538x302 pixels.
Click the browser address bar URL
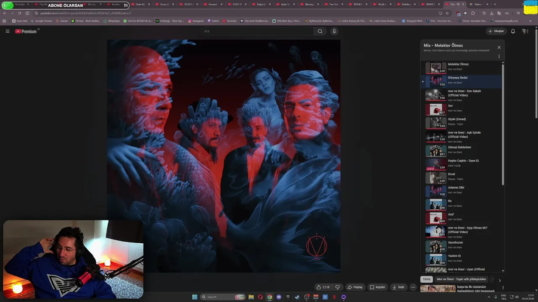click(86, 13)
